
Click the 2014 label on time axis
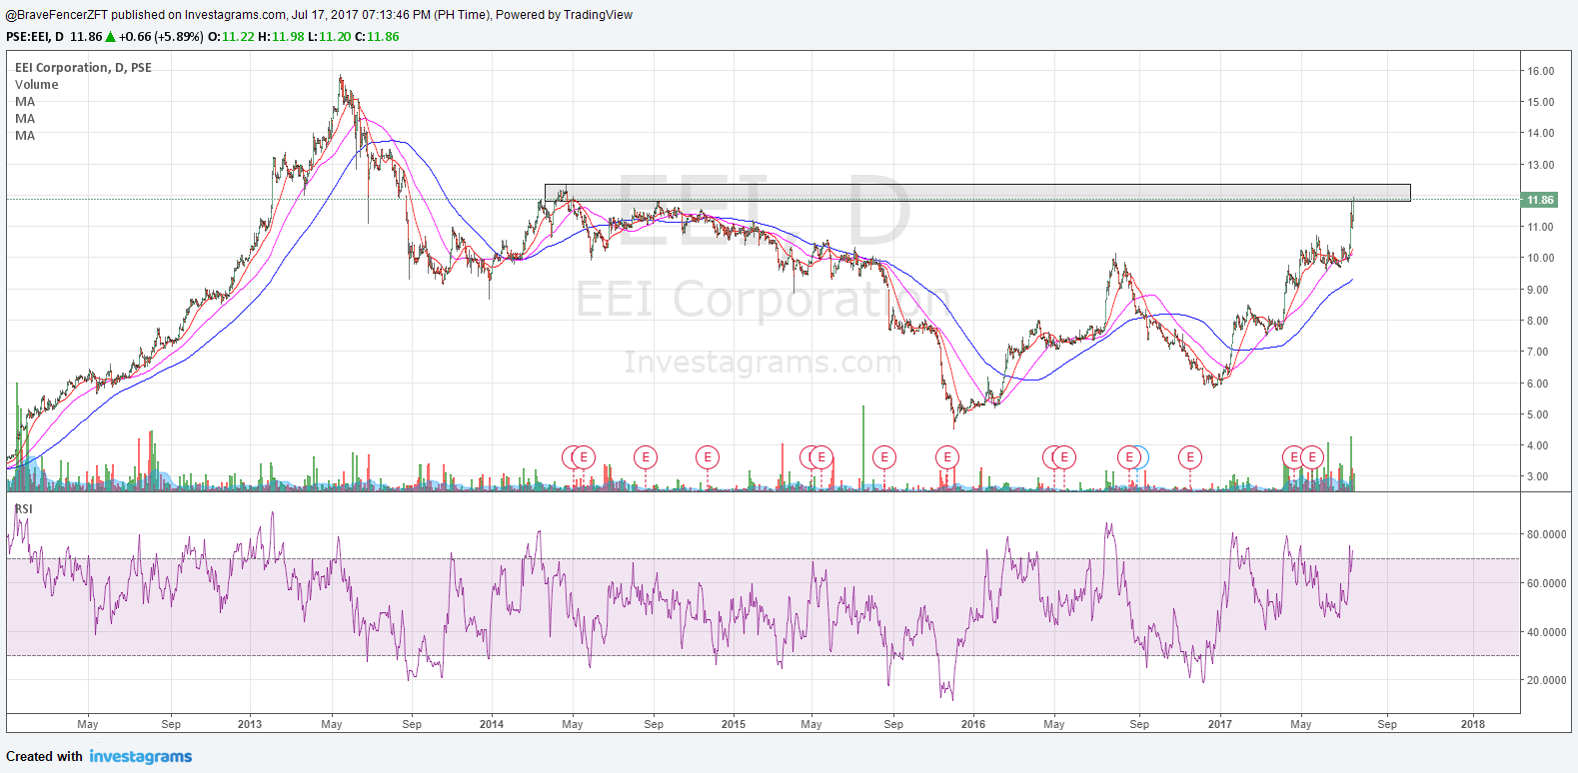pos(492,724)
